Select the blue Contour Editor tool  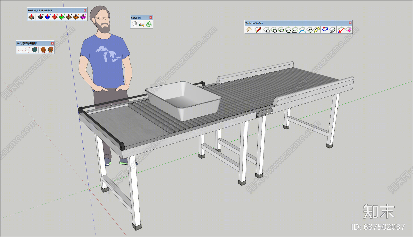pyautogui.click(x=325, y=30)
